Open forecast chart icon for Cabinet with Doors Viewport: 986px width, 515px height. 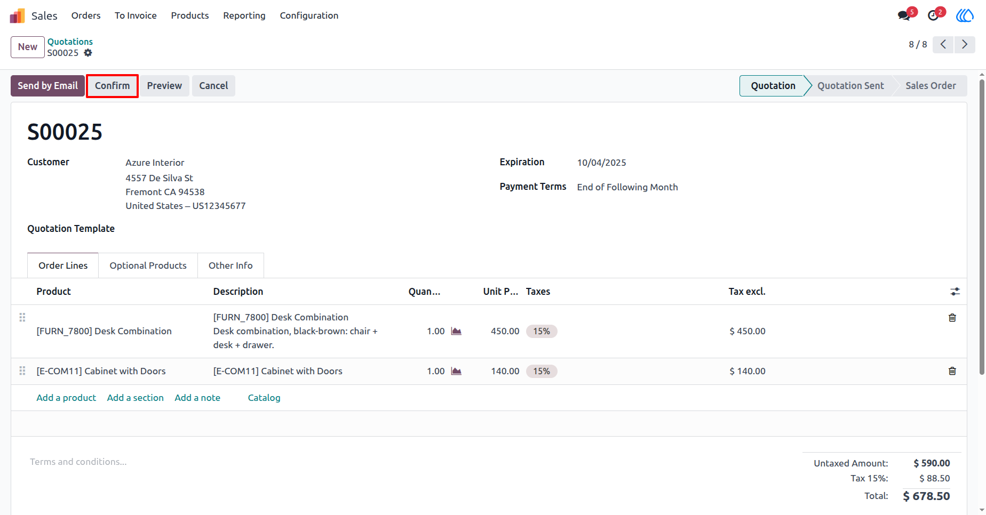(x=456, y=371)
